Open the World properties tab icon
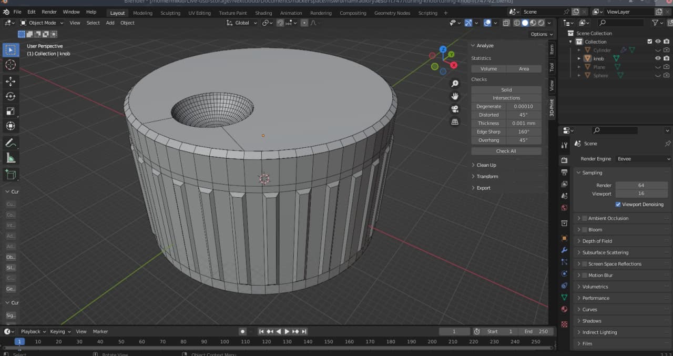 (x=564, y=208)
